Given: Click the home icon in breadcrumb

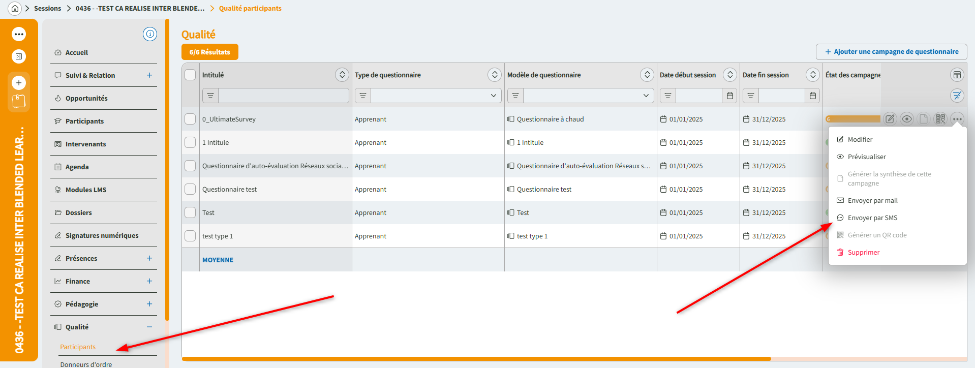Looking at the screenshot, I should (x=15, y=8).
